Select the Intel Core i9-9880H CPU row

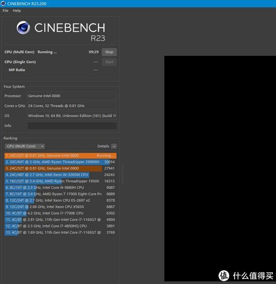tap(61, 187)
